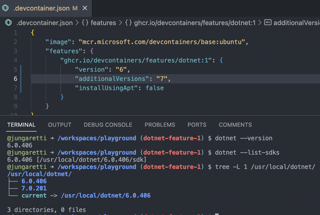This screenshot has height=215, width=320.
Task: Open the PROBLEMS panel tab
Action: coord(160,125)
